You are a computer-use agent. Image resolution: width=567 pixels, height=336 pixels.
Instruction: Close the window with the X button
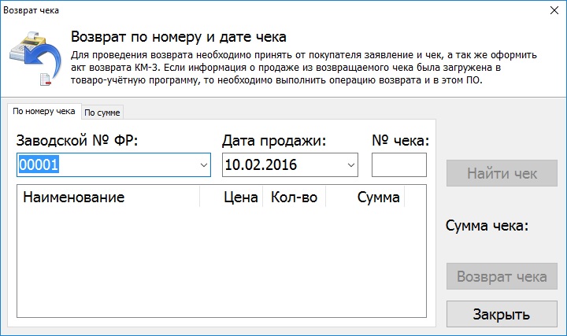(552, 11)
